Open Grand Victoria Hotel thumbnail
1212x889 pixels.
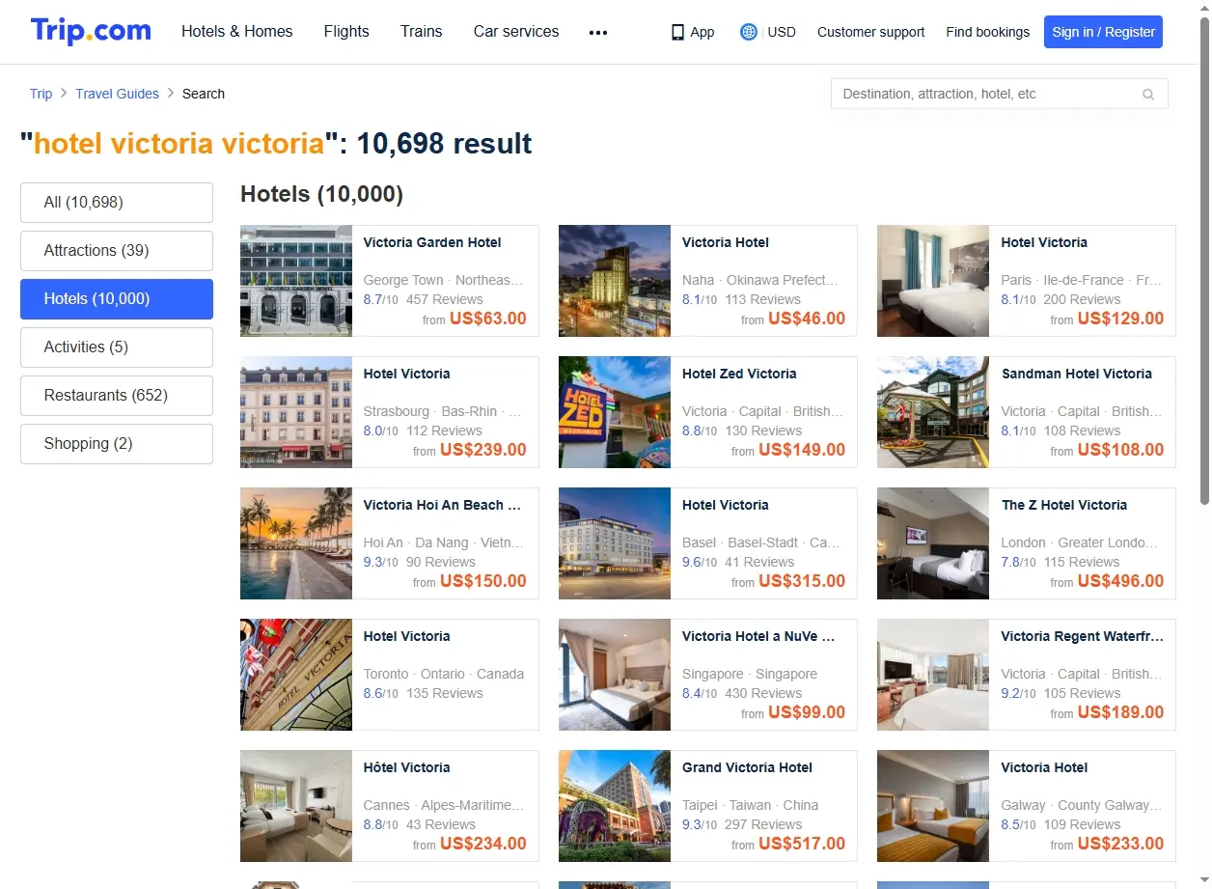pyautogui.click(x=615, y=806)
